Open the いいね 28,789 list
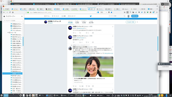 click(x=91, y=22)
